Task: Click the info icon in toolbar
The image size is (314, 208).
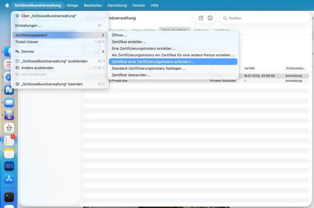Action: click(210, 18)
